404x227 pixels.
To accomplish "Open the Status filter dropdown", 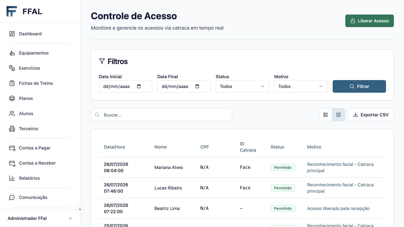I will pyautogui.click(x=242, y=86).
